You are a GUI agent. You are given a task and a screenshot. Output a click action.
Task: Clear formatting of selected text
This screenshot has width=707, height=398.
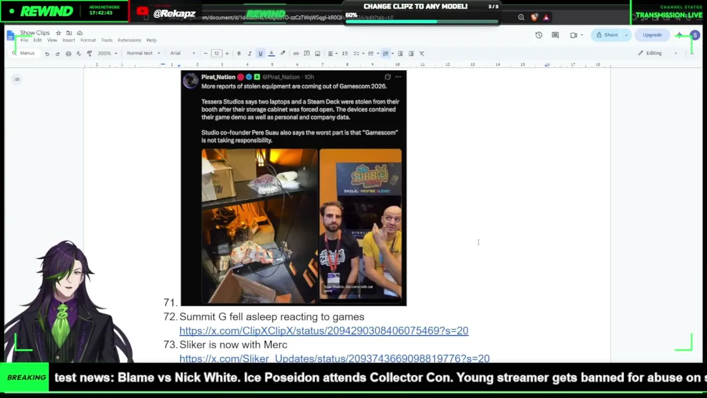[421, 54]
